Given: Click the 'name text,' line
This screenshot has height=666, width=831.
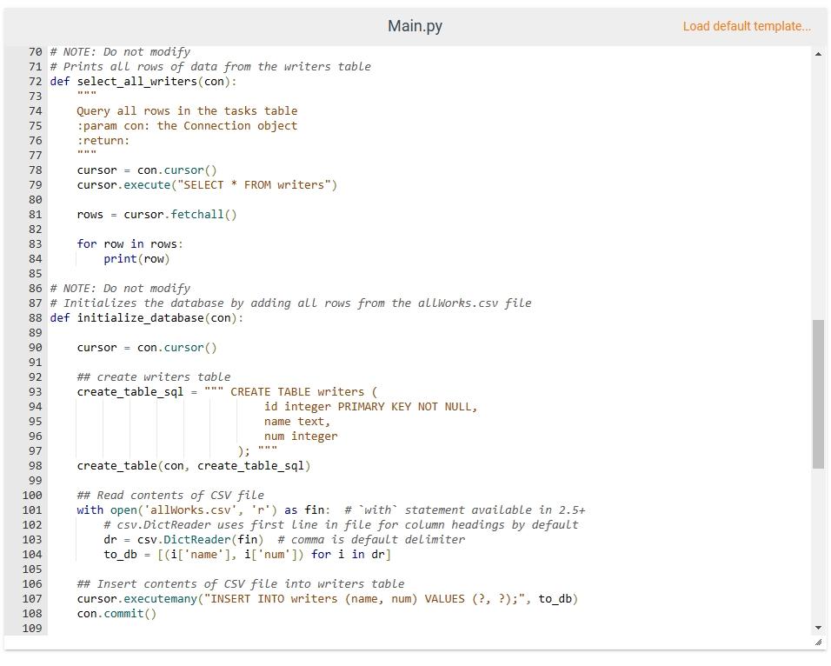Looking at the screenshot, I should click(x=296, y=422).
